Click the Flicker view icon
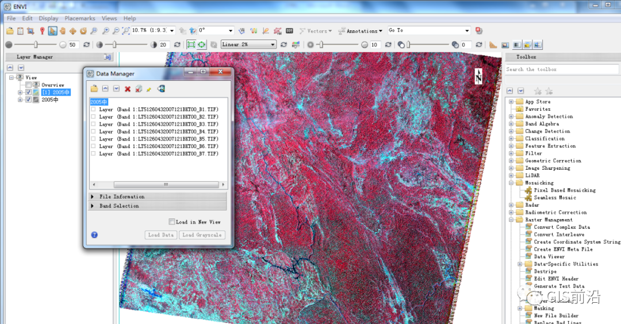 click(527, 45)
